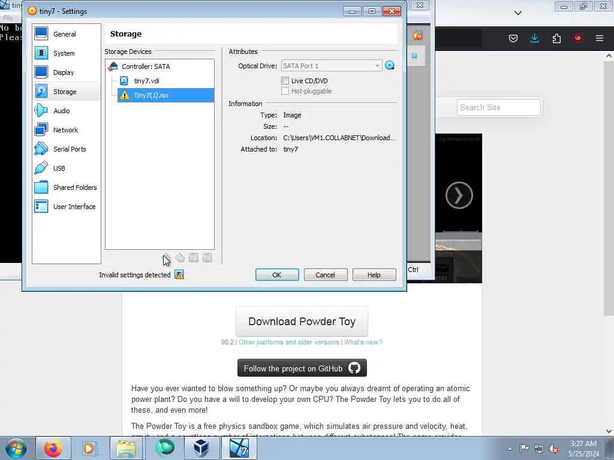Image resolution: width=614 pixels, height=460 pixels.
Task: Click the Action Center flag tray icon
Action: [x=524, y=449]
